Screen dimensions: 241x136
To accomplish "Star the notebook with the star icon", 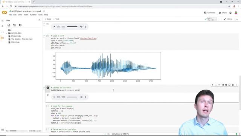I will 44,11.
